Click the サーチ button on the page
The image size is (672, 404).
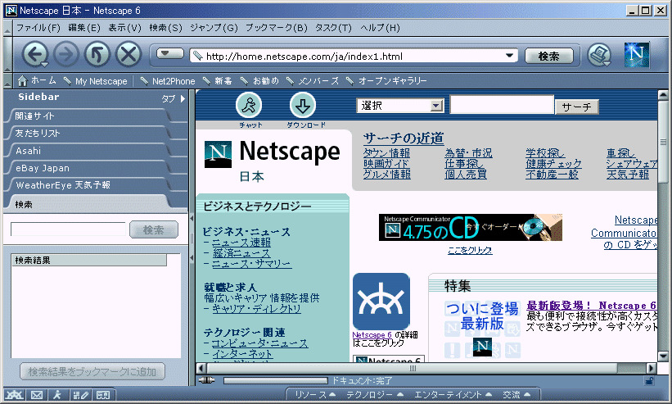(576, 107)
